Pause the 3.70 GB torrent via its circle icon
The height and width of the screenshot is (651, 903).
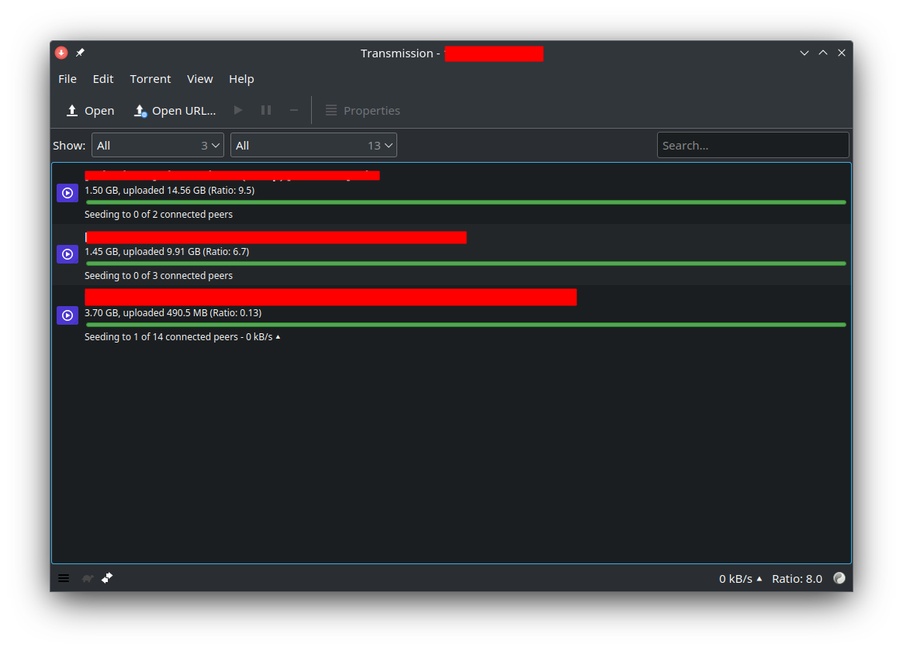tap(67, 315)
